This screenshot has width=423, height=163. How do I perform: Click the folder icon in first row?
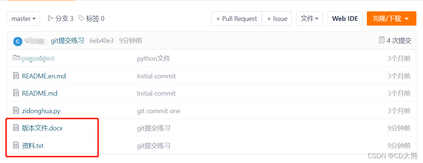pyautogui.click(x=16, y=58)
